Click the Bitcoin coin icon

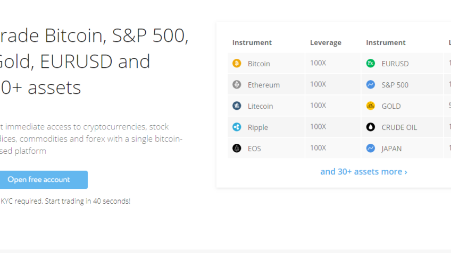237,64
